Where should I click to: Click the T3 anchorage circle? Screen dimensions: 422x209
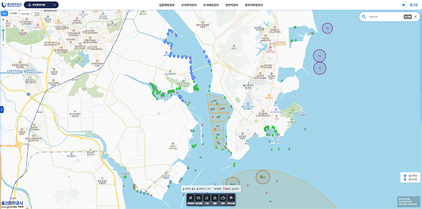pyautogui.click(x=327, y=28)
